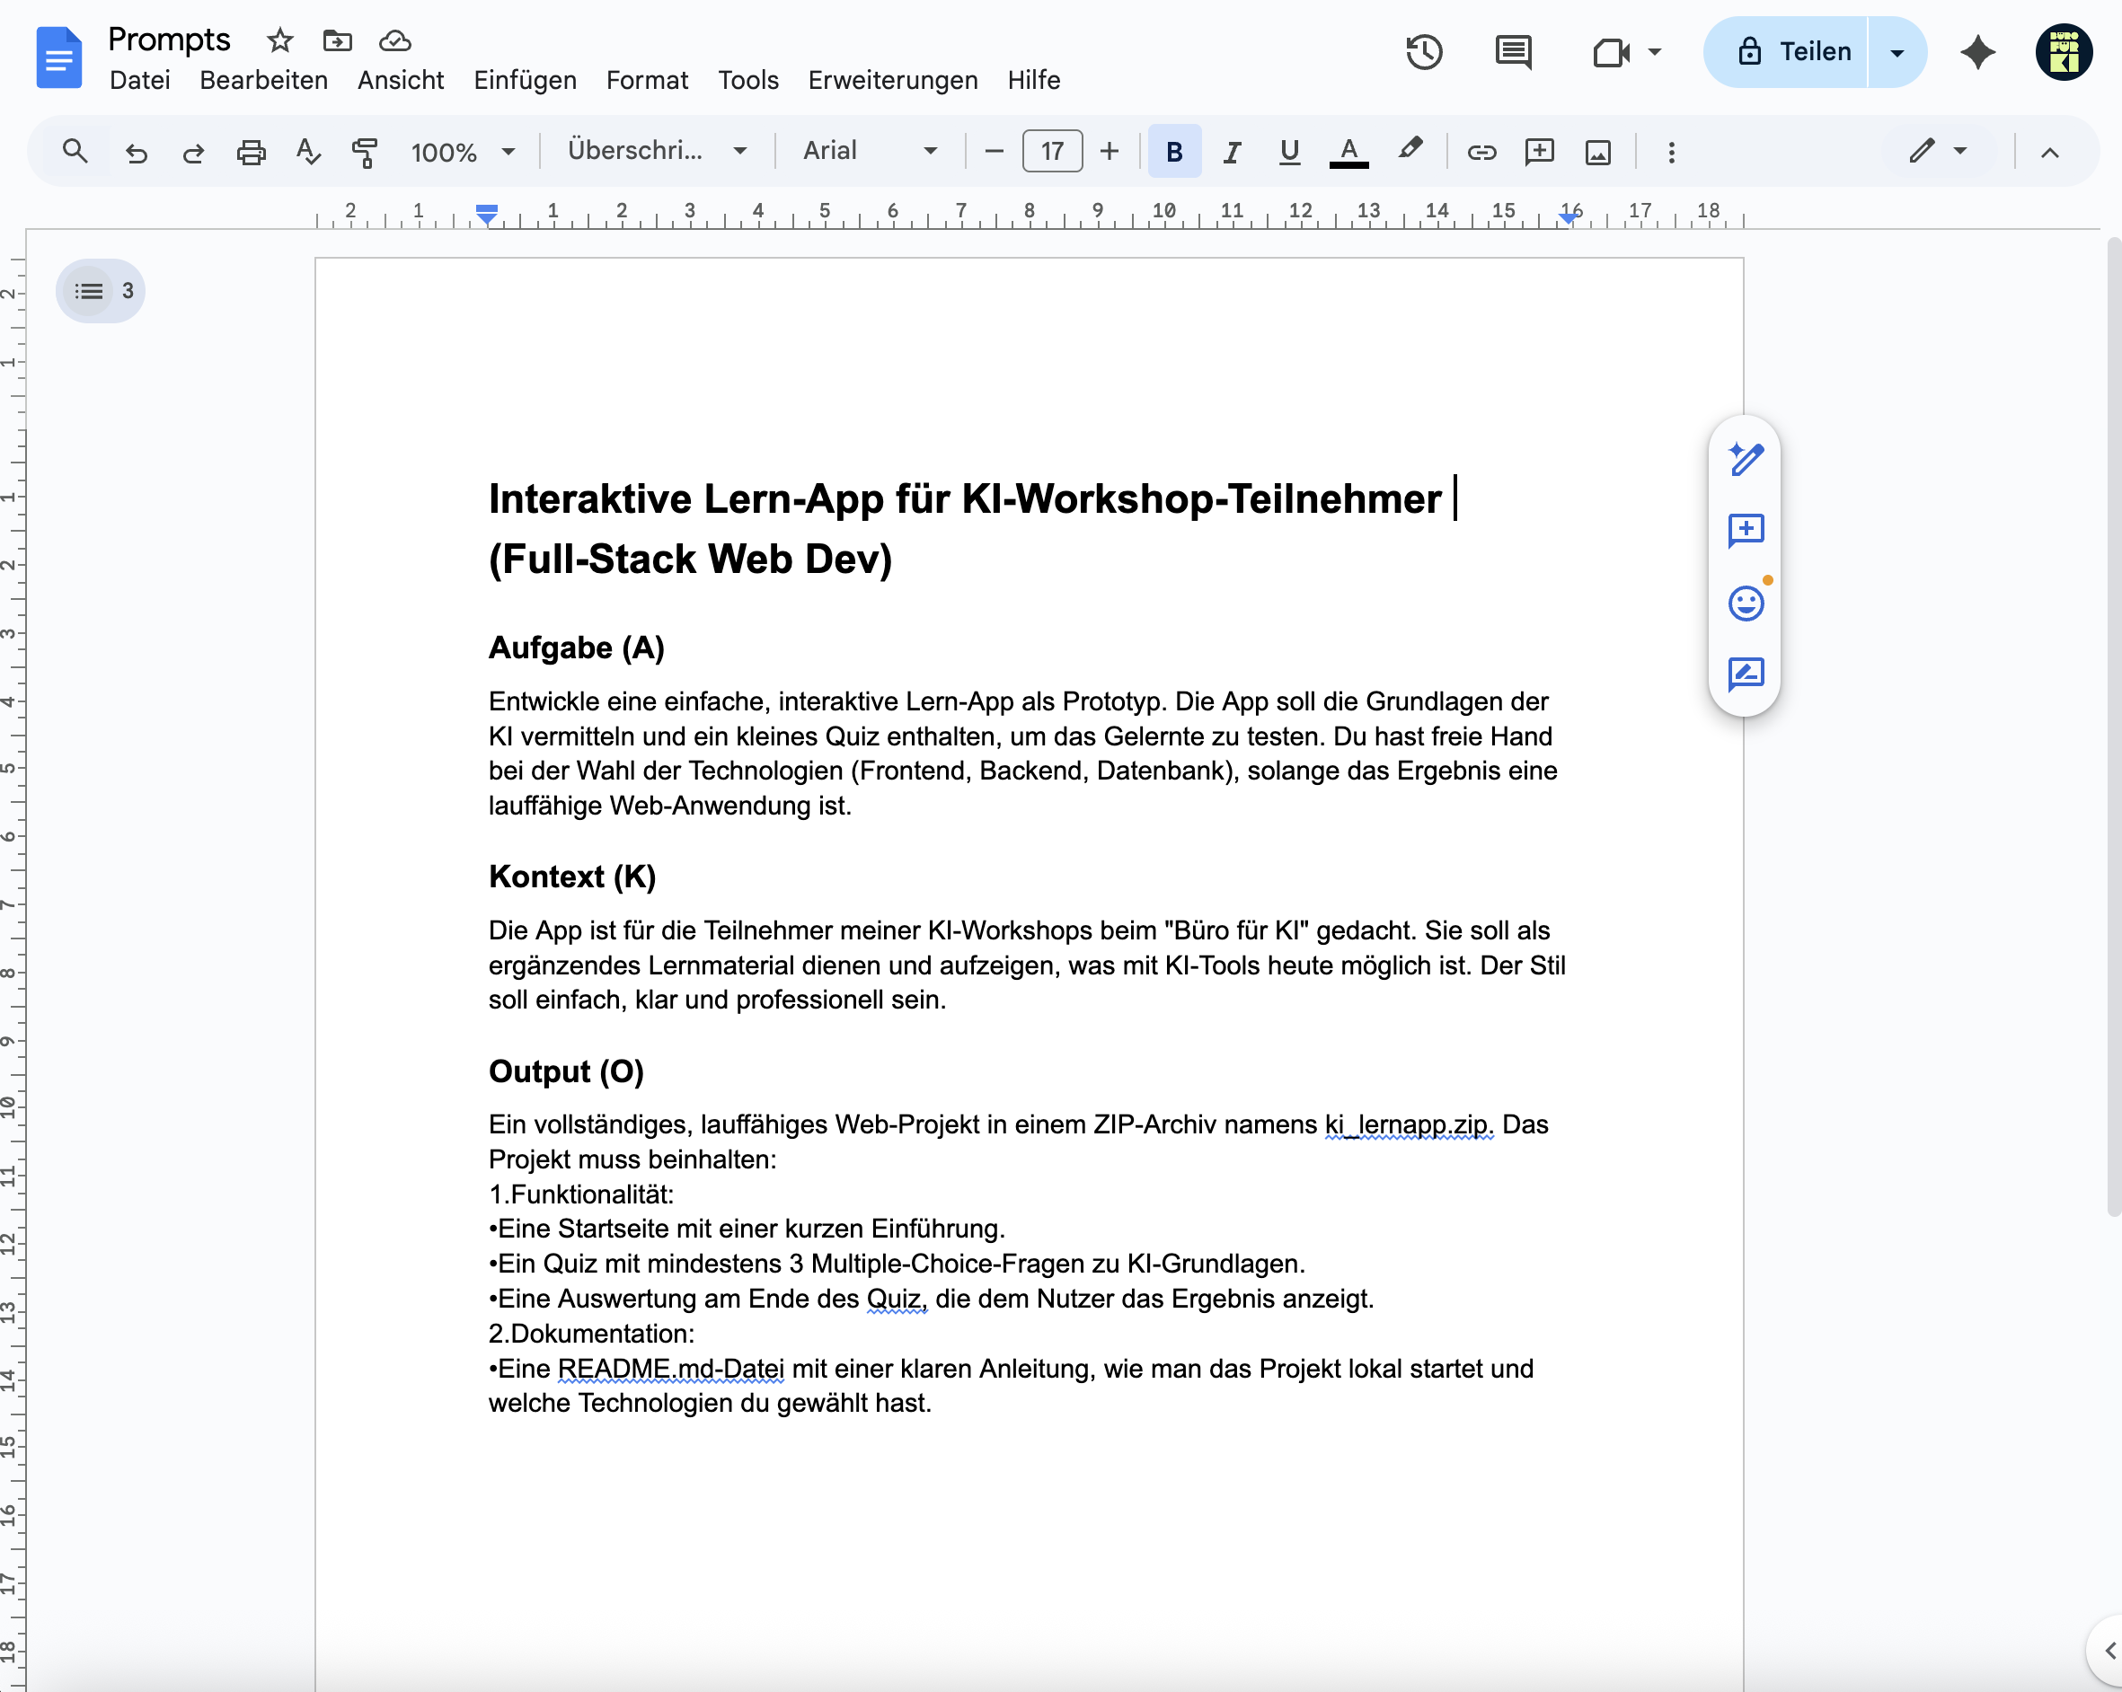2122x1692 pixels.
Task: Open the Arial font dropdown
Action: click(870, 152)
